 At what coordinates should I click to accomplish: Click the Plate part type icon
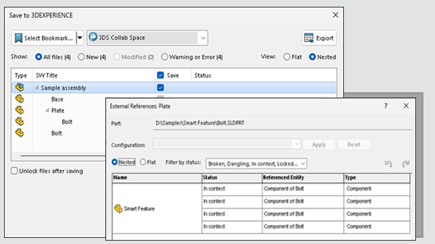pyautogui.click(x=20, y=110)
